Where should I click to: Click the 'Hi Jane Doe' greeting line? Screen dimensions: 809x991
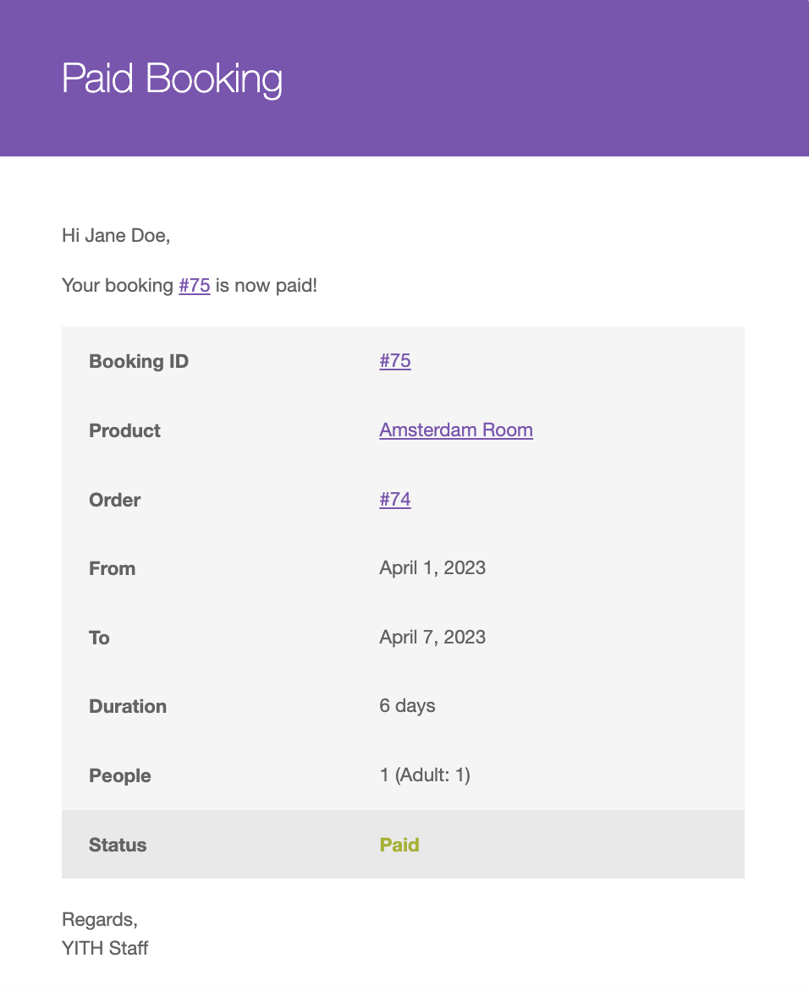116,235
